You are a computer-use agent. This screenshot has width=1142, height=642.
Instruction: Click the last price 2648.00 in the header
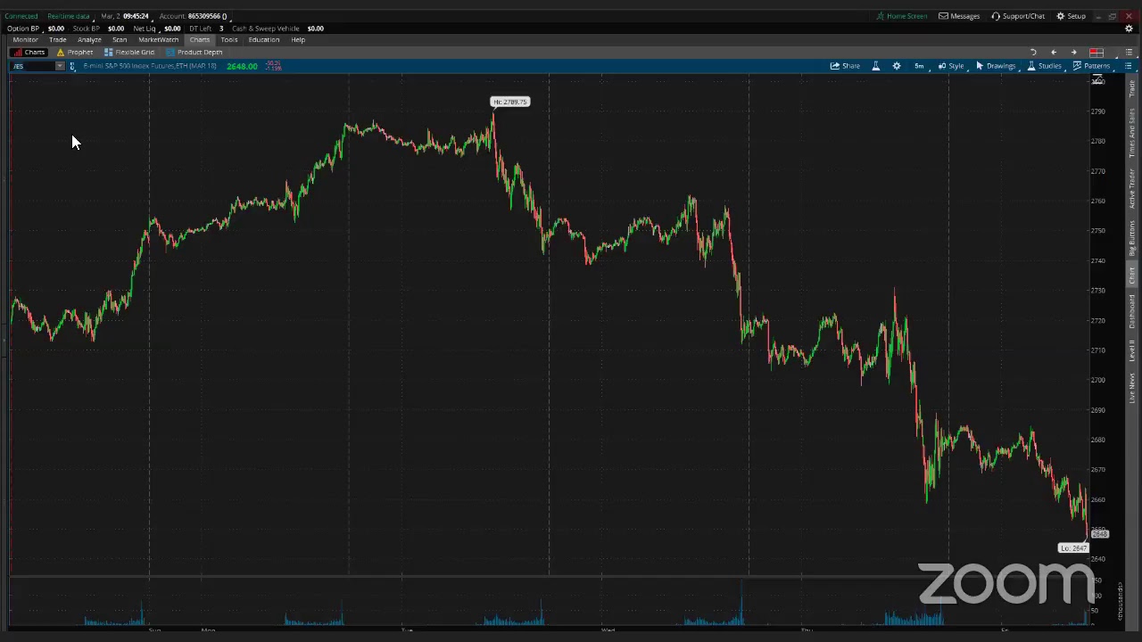click(x=242, y=66)
